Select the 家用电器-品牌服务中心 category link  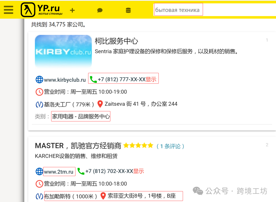pos(80,116)
